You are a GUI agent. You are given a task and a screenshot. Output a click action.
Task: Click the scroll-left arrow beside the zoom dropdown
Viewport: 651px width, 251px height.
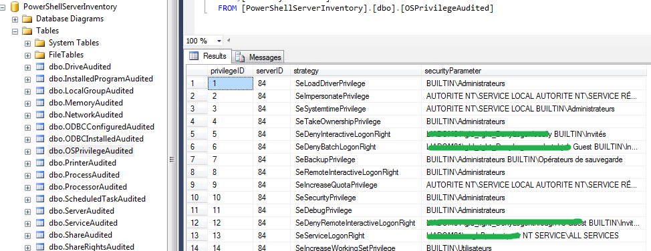(229, 40)
